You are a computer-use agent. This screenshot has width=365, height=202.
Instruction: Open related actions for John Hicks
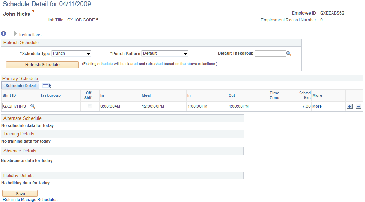point(32,11)
